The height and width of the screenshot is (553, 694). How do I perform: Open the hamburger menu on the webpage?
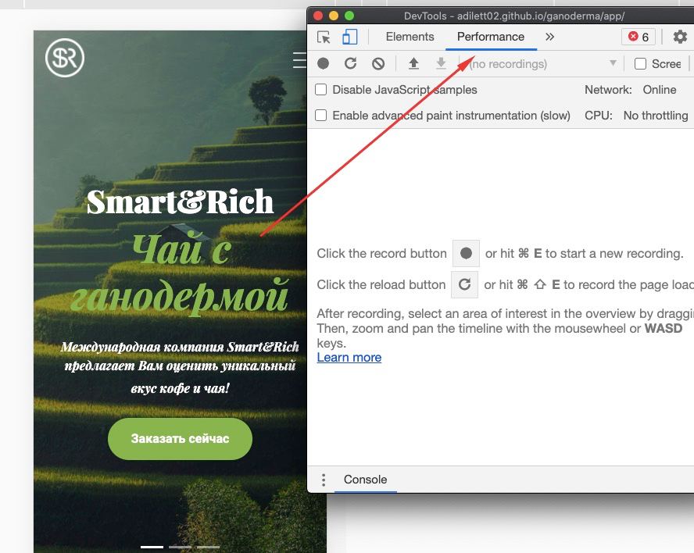click(299, 59)
